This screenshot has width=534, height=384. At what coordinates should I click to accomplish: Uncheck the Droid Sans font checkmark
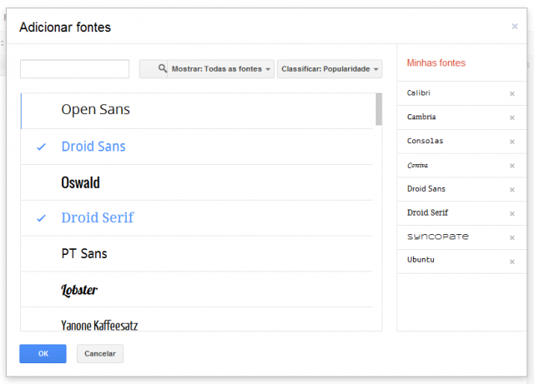click(x=41, y=147)
